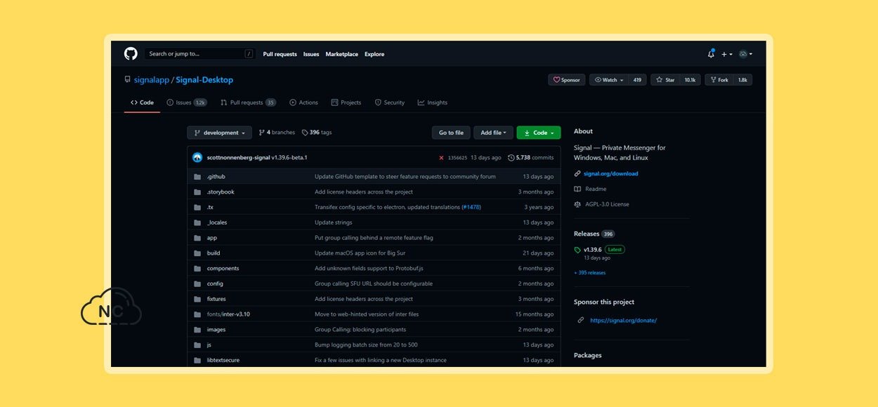
Task: Click the fixtures folder icon
Action: [197, 299]
